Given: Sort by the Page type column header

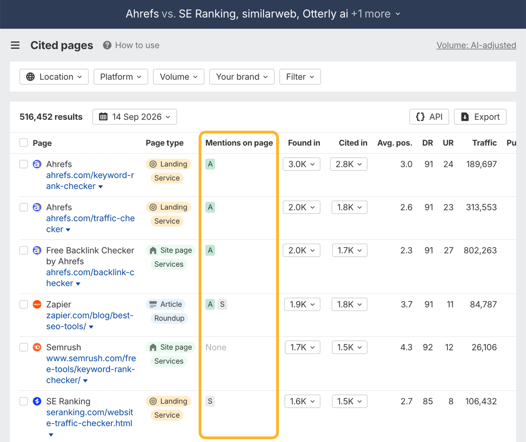Looking at the screenshot, I should [165, 143].
